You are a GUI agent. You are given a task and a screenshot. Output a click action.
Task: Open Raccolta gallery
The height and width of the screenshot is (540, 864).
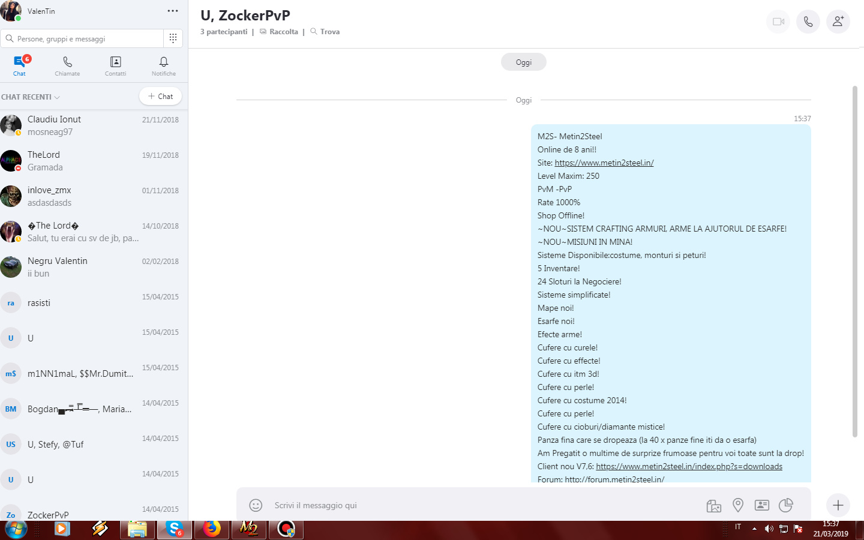coord(279,32)
